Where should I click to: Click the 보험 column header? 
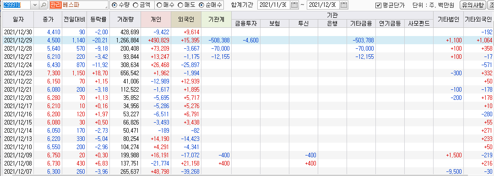point(275,23)
